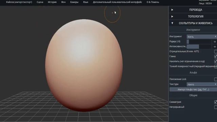This screenshot has width=217, height=122.
Task: Enable the Отрицательные (N или -АЛТ) checkbox
Action: 216,52
